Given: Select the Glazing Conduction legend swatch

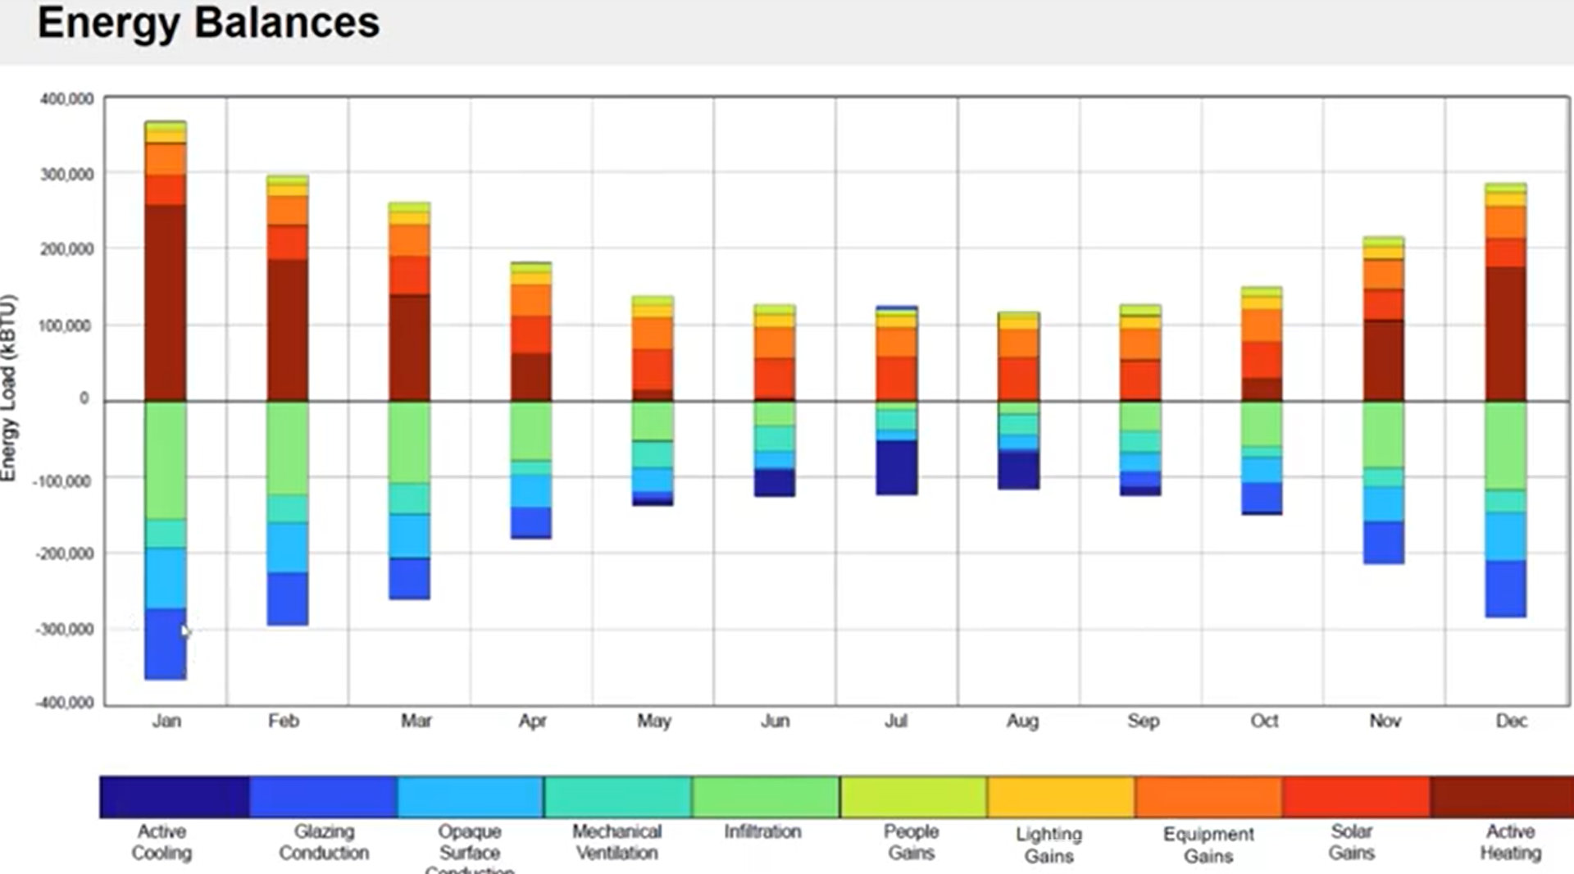Looking at the screenshot, I should 323,797.
